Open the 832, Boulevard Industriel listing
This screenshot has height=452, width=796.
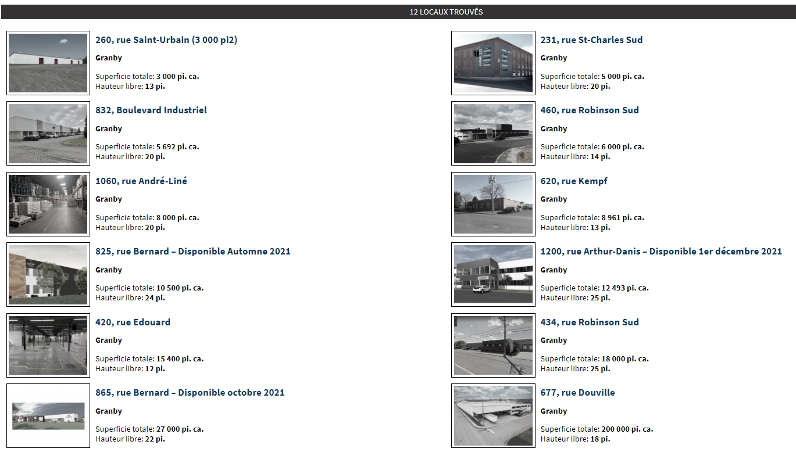[151, 110]
